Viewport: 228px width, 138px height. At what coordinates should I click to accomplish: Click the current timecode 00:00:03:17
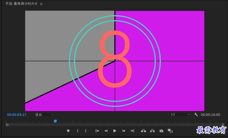pyautogui.click(x=17, y=115)
